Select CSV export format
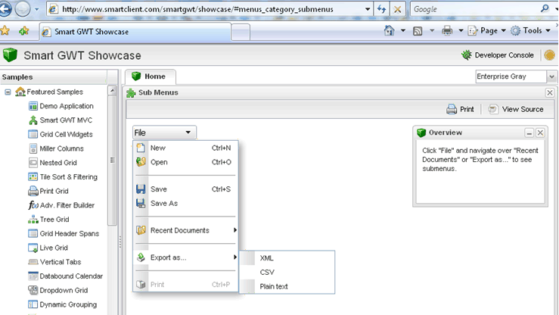This screenshot has height=315, width=559. click(267, 272)
